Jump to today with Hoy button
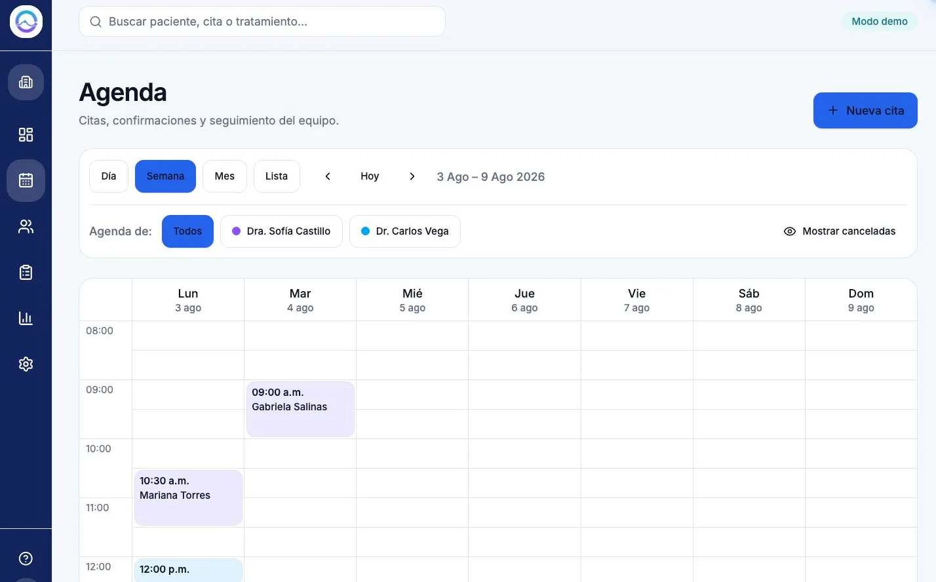This screenshot has height=582, width=936. (x=370, y=176)
